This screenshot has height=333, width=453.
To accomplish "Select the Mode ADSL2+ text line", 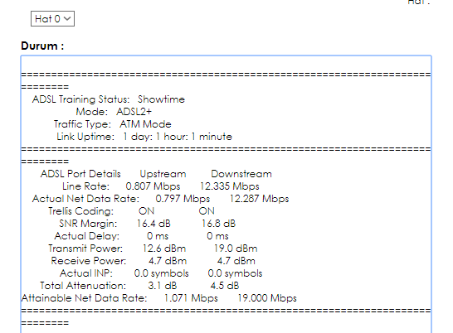I will point(114,112).
